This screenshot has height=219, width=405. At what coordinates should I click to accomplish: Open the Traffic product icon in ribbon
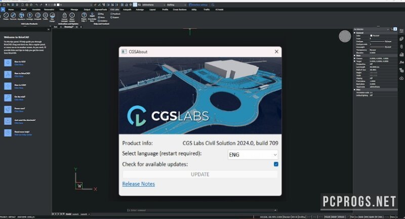45,16
